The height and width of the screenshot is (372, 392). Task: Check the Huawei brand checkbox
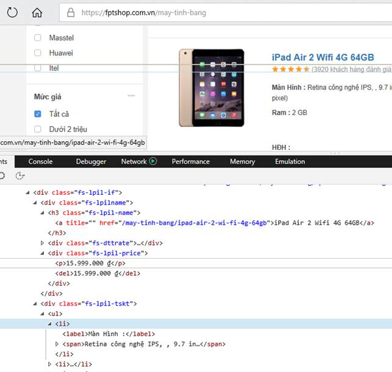point(38,53)
